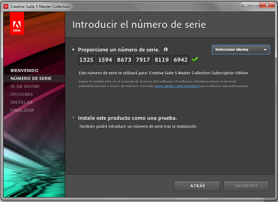Click the serial field containing 1325
Image resolution: width=278 pixels, height=202 pixels.
[86, 60]
